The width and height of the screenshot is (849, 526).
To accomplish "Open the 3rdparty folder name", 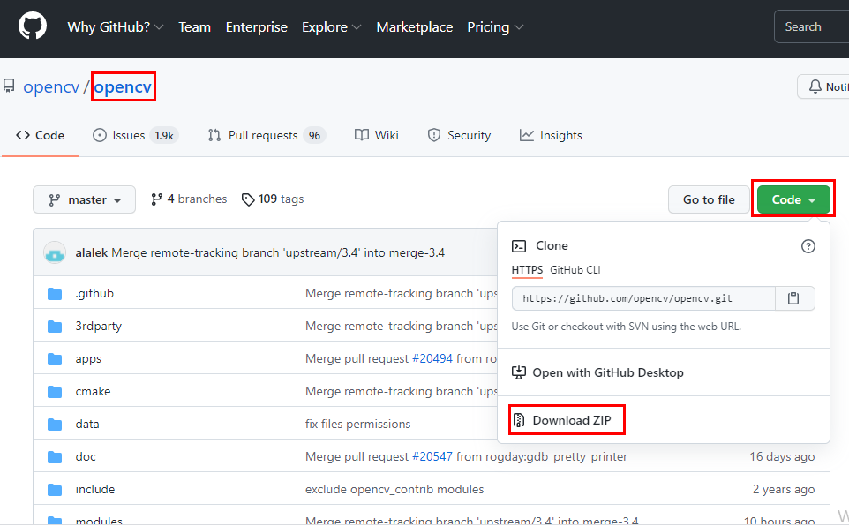I will click(x=99, y=327).
